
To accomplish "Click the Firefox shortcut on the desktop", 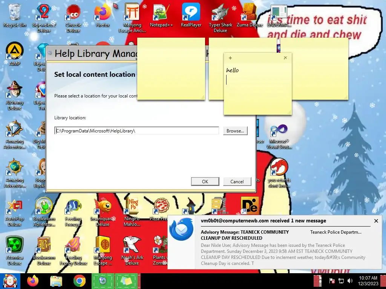I will [x=103, y=15].
